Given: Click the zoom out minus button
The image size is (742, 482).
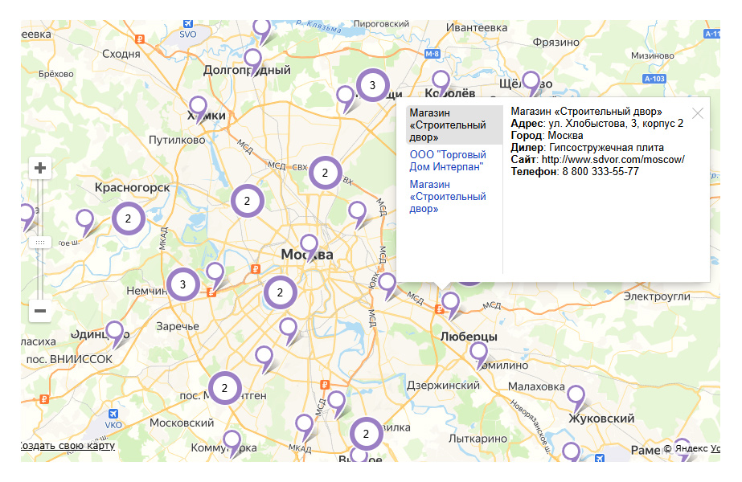Looking at the screenshot, I should pyautogui.click(x=40, y=310).
